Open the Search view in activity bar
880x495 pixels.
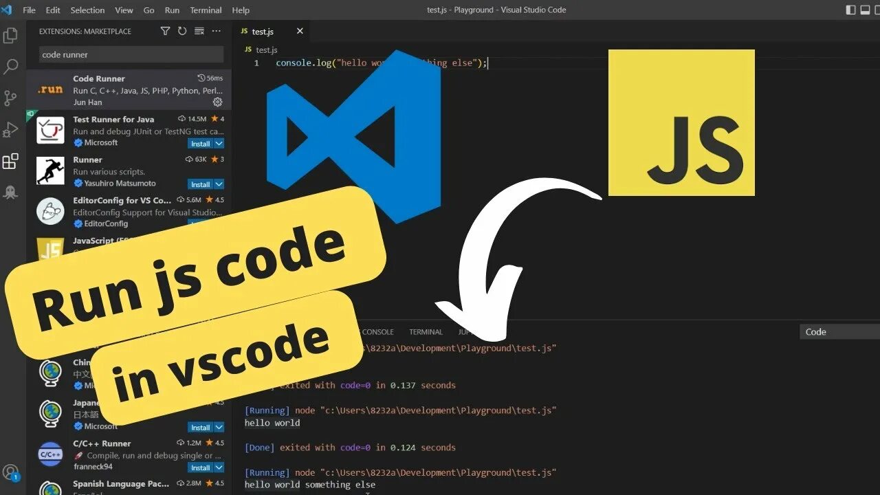tap(10, 67)
